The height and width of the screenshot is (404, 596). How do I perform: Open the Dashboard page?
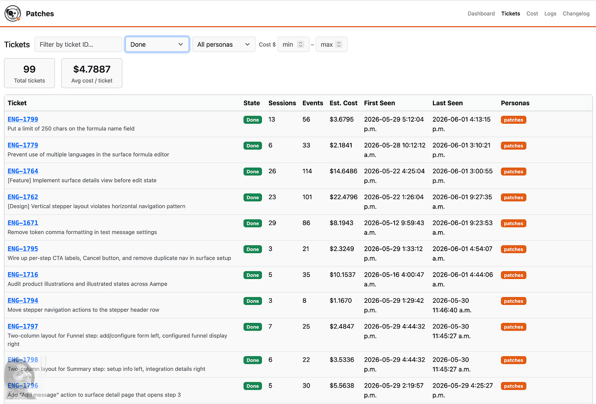pos(481,14)
